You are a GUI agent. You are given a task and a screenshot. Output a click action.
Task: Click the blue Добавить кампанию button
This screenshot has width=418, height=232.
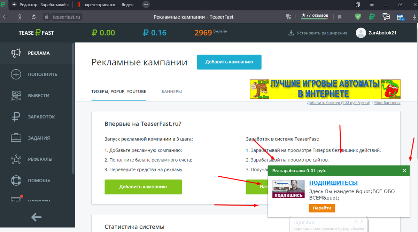click(x=229, y=62)
